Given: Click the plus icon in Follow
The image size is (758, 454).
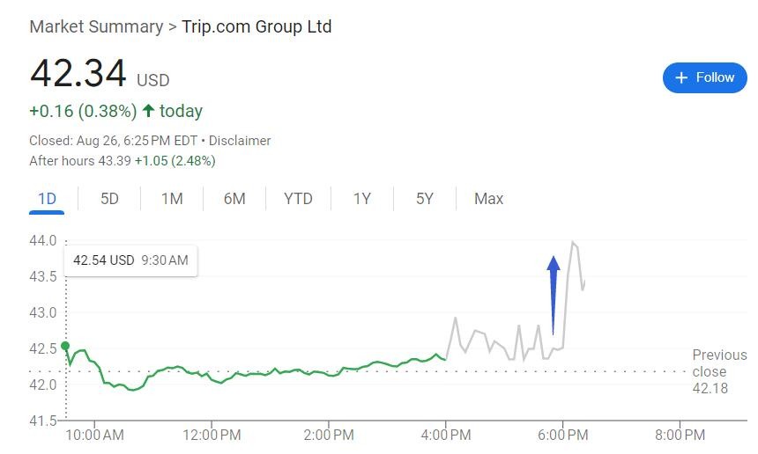Looking at the screenshot, I should point(680,77).
